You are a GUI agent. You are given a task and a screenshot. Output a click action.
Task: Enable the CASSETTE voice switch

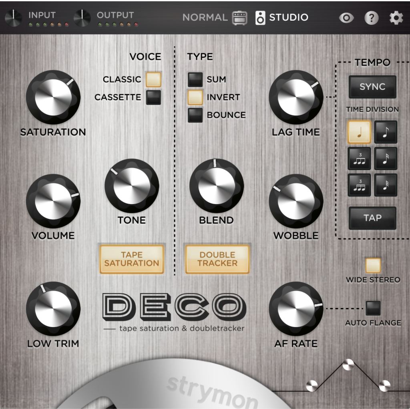click(153, 97)
